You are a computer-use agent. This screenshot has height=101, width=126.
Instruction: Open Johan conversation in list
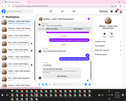[17, 65]
